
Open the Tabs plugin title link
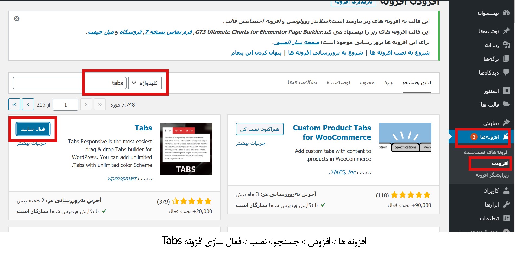pyautogui.click(x=143, y=128)
